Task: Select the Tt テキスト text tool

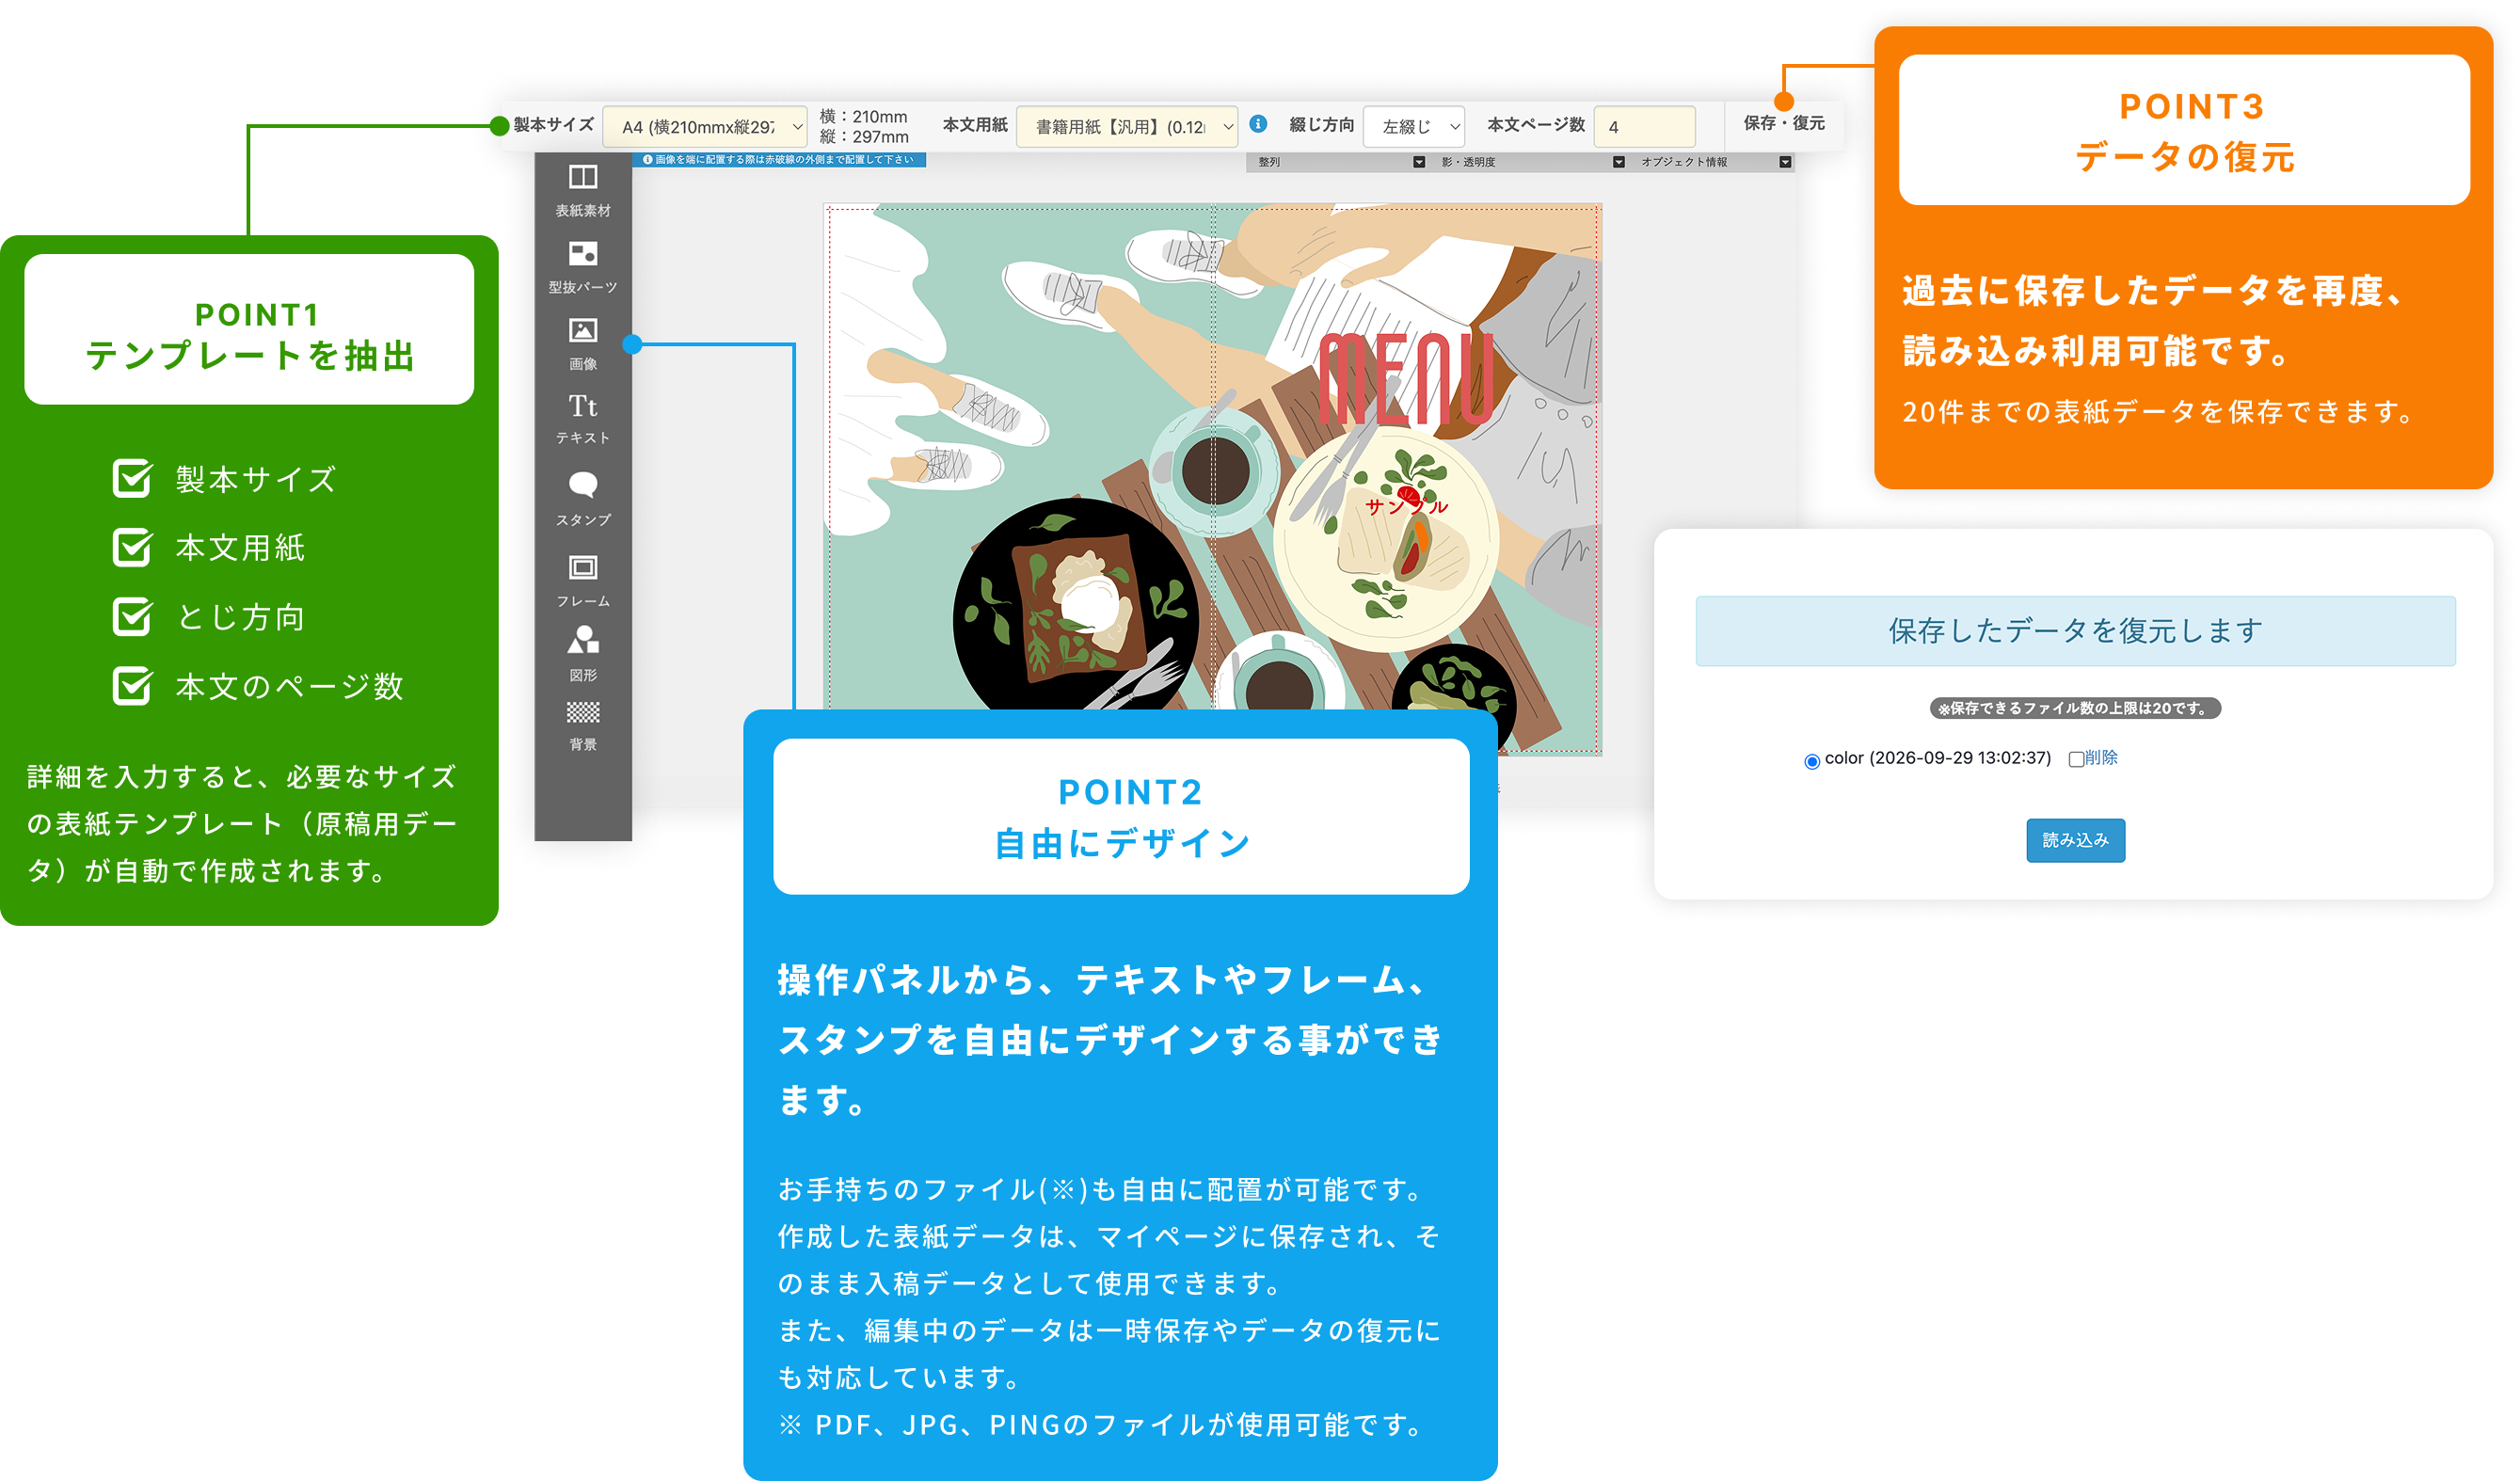Action: pos(583,418)
